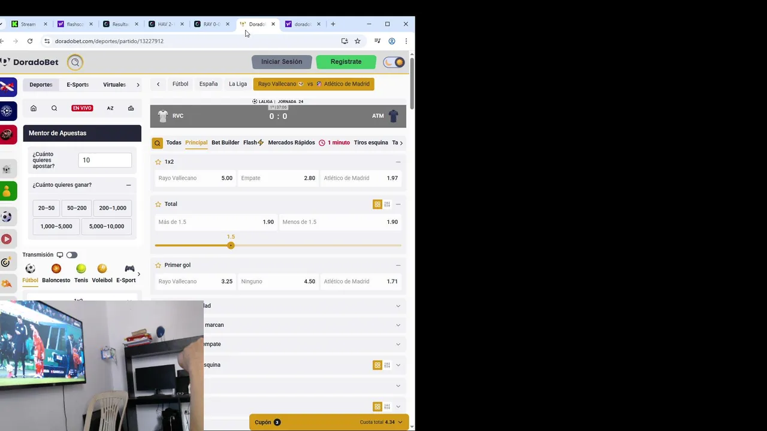The image size is (767, 431).
Task: Collapse the '¿Cuánto quieres ganar?' panel
Action: pos(128,185)
